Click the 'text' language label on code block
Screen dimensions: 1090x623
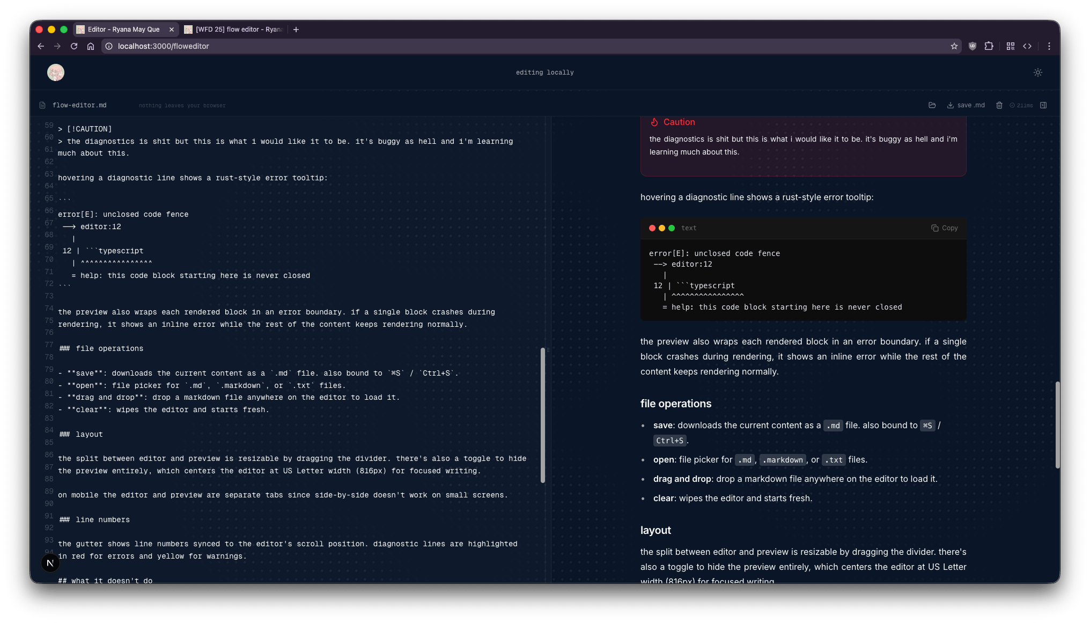tap(689, 228)
